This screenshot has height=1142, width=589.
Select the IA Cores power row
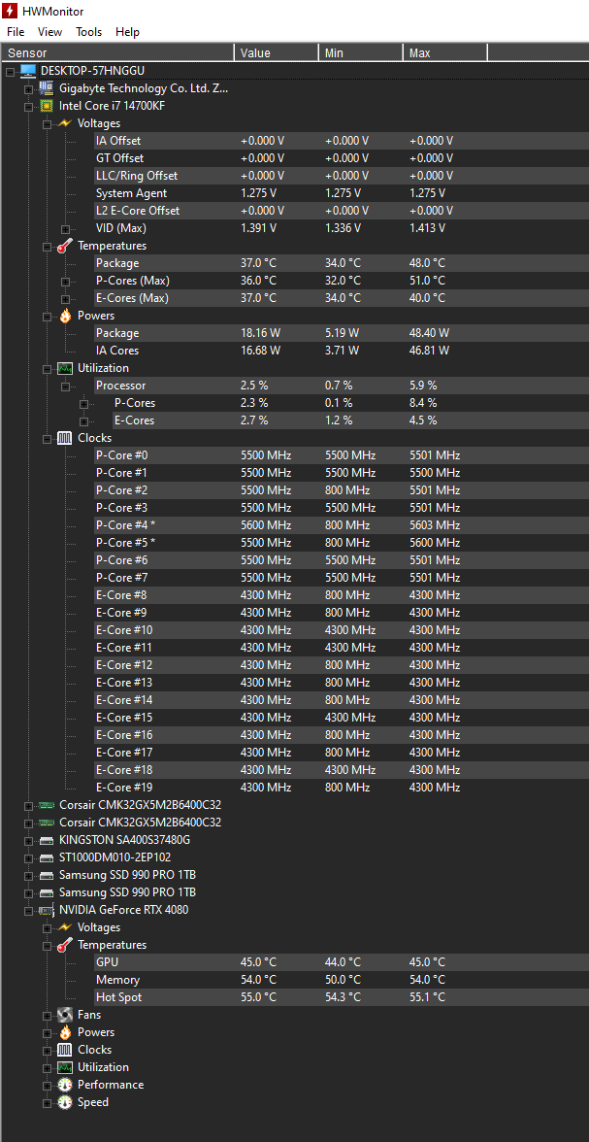(341, 351)
